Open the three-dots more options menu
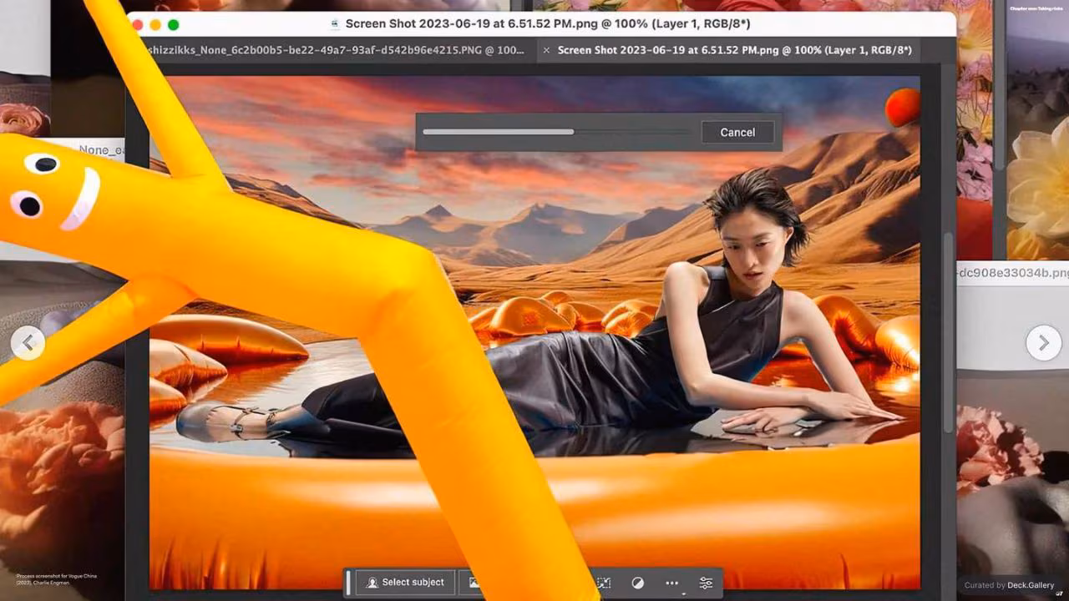1069x601 pixels. click(671, 583)
